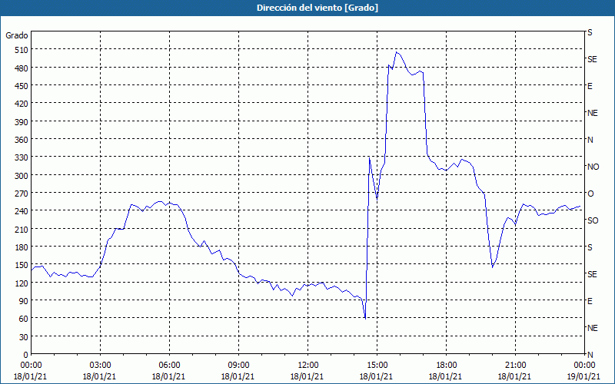Image resolution: width=615 pixels, height=384 pixels.
Task: Pick the 420 label on the degree axis
Action: 21,104
